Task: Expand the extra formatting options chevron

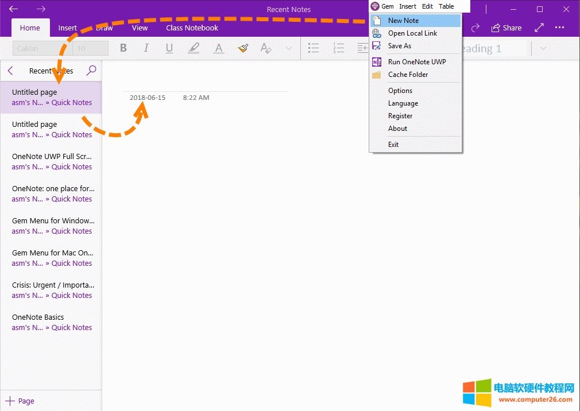Action: coord(288,48)
